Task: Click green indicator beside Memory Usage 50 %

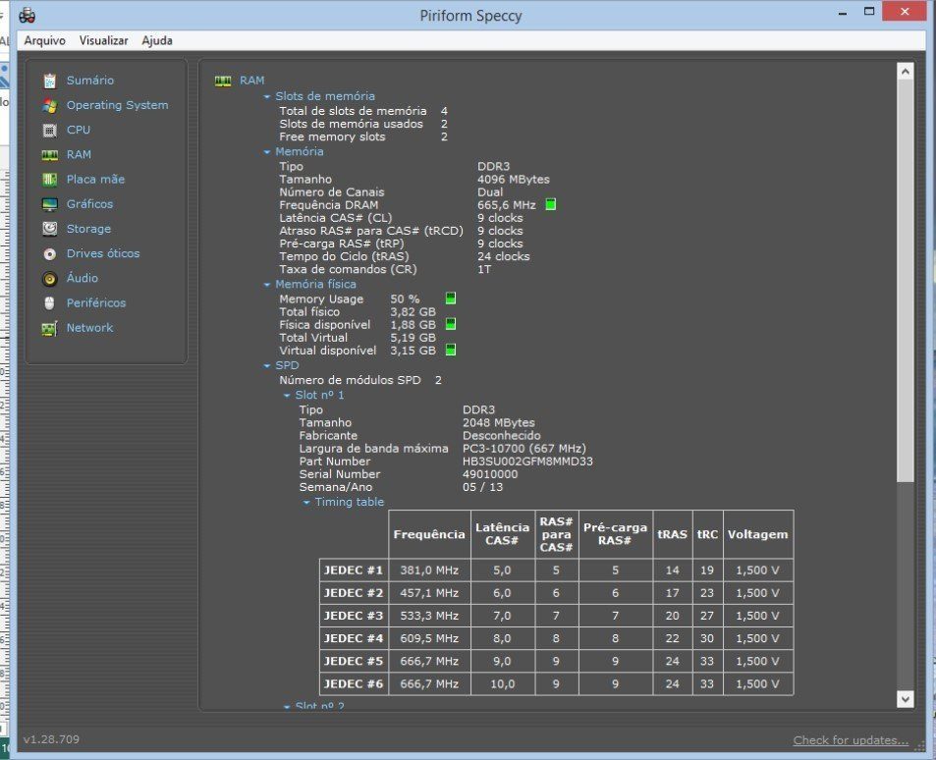Action: pyautogui.click(x=451, y=299)
